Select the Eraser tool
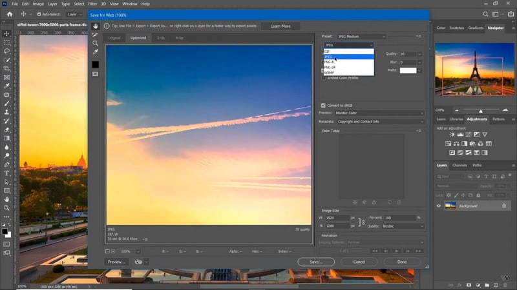 [6, 130]
